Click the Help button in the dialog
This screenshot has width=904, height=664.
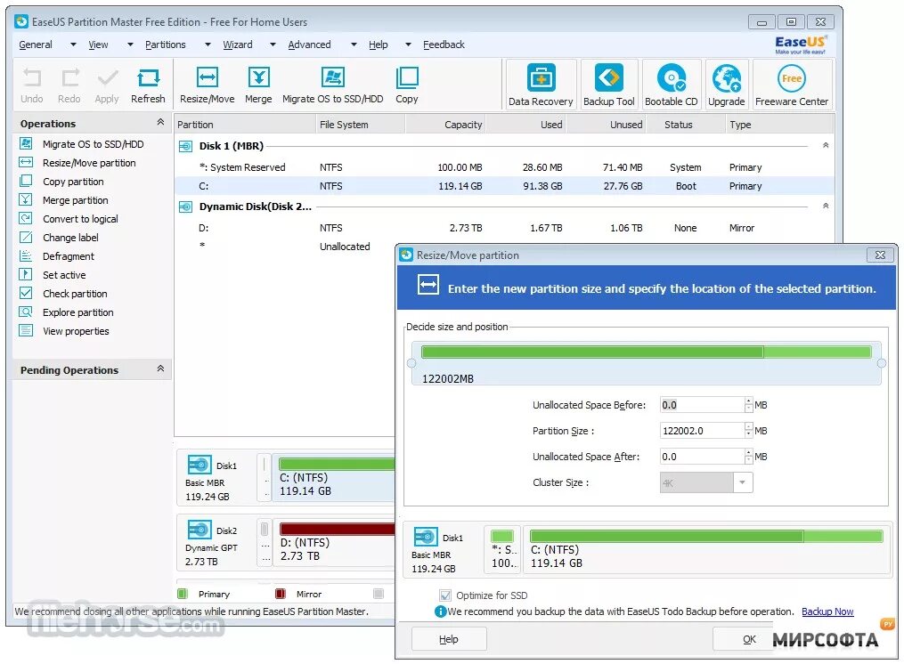click(x=449, y=639)
